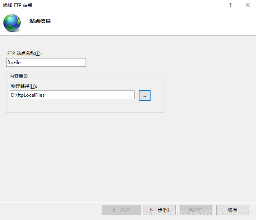Click the 站点信息 heading text
This screenshot has height=220, width=256.
[x=40, y=21]
